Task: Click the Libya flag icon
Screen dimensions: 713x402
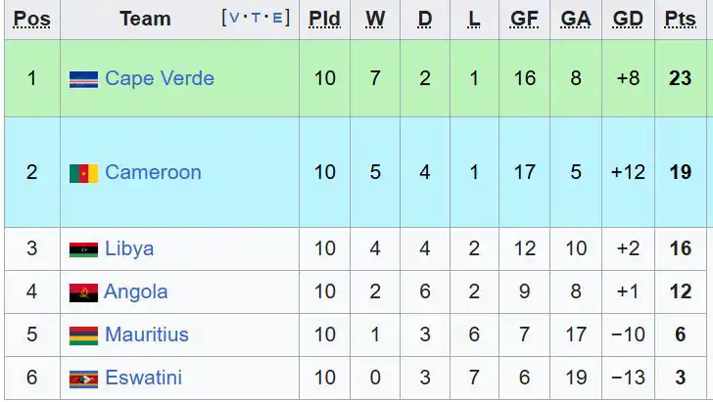Action: [x=83, y=249]
